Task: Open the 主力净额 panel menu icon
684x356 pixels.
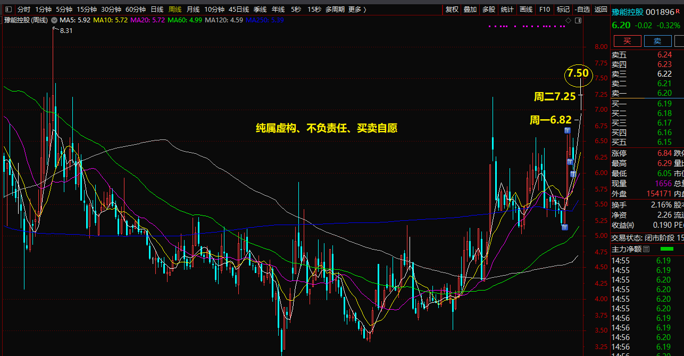Action: pyautogui.click(x=646, y=249)
